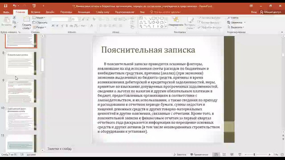Choose the Down Arrow shape in the gallery
Viewport: 285px width, 160px height.
pyautogui.click(x=158, y=22)
